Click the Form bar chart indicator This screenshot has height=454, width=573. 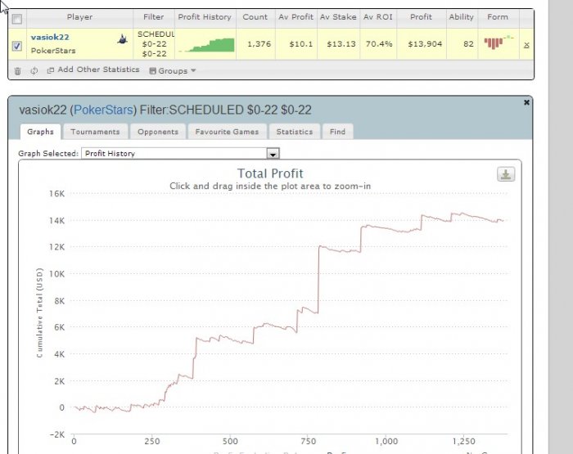click(x=499, y=42)
